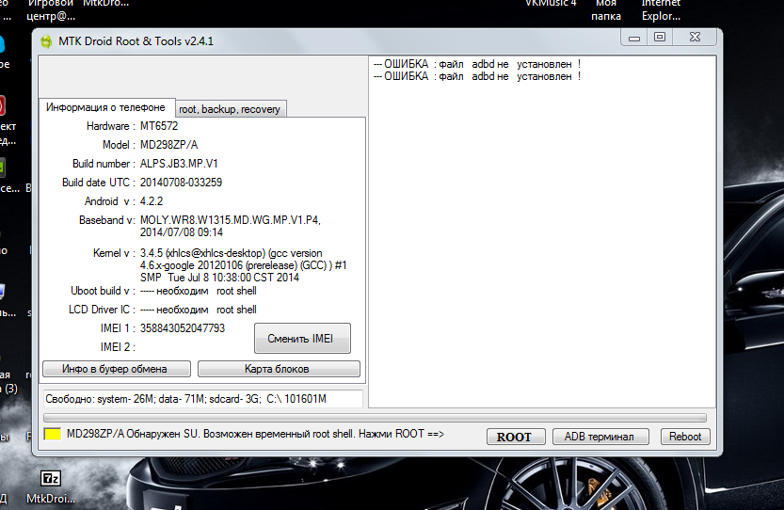The image size is (784, 510).
Task: Click Сменить IMEI button
Action: [x=302, y=339]
